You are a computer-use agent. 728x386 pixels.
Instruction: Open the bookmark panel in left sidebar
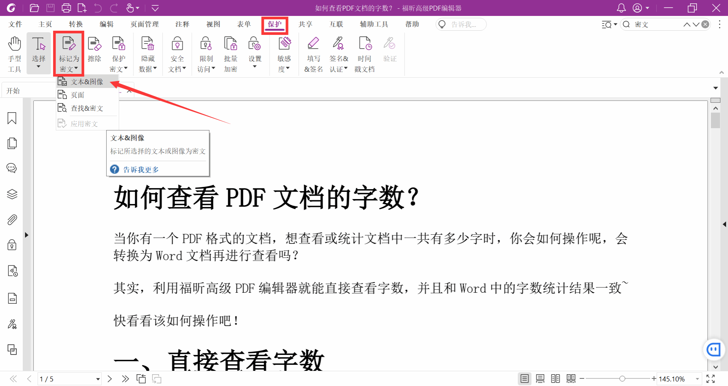(x=12, y=118)
